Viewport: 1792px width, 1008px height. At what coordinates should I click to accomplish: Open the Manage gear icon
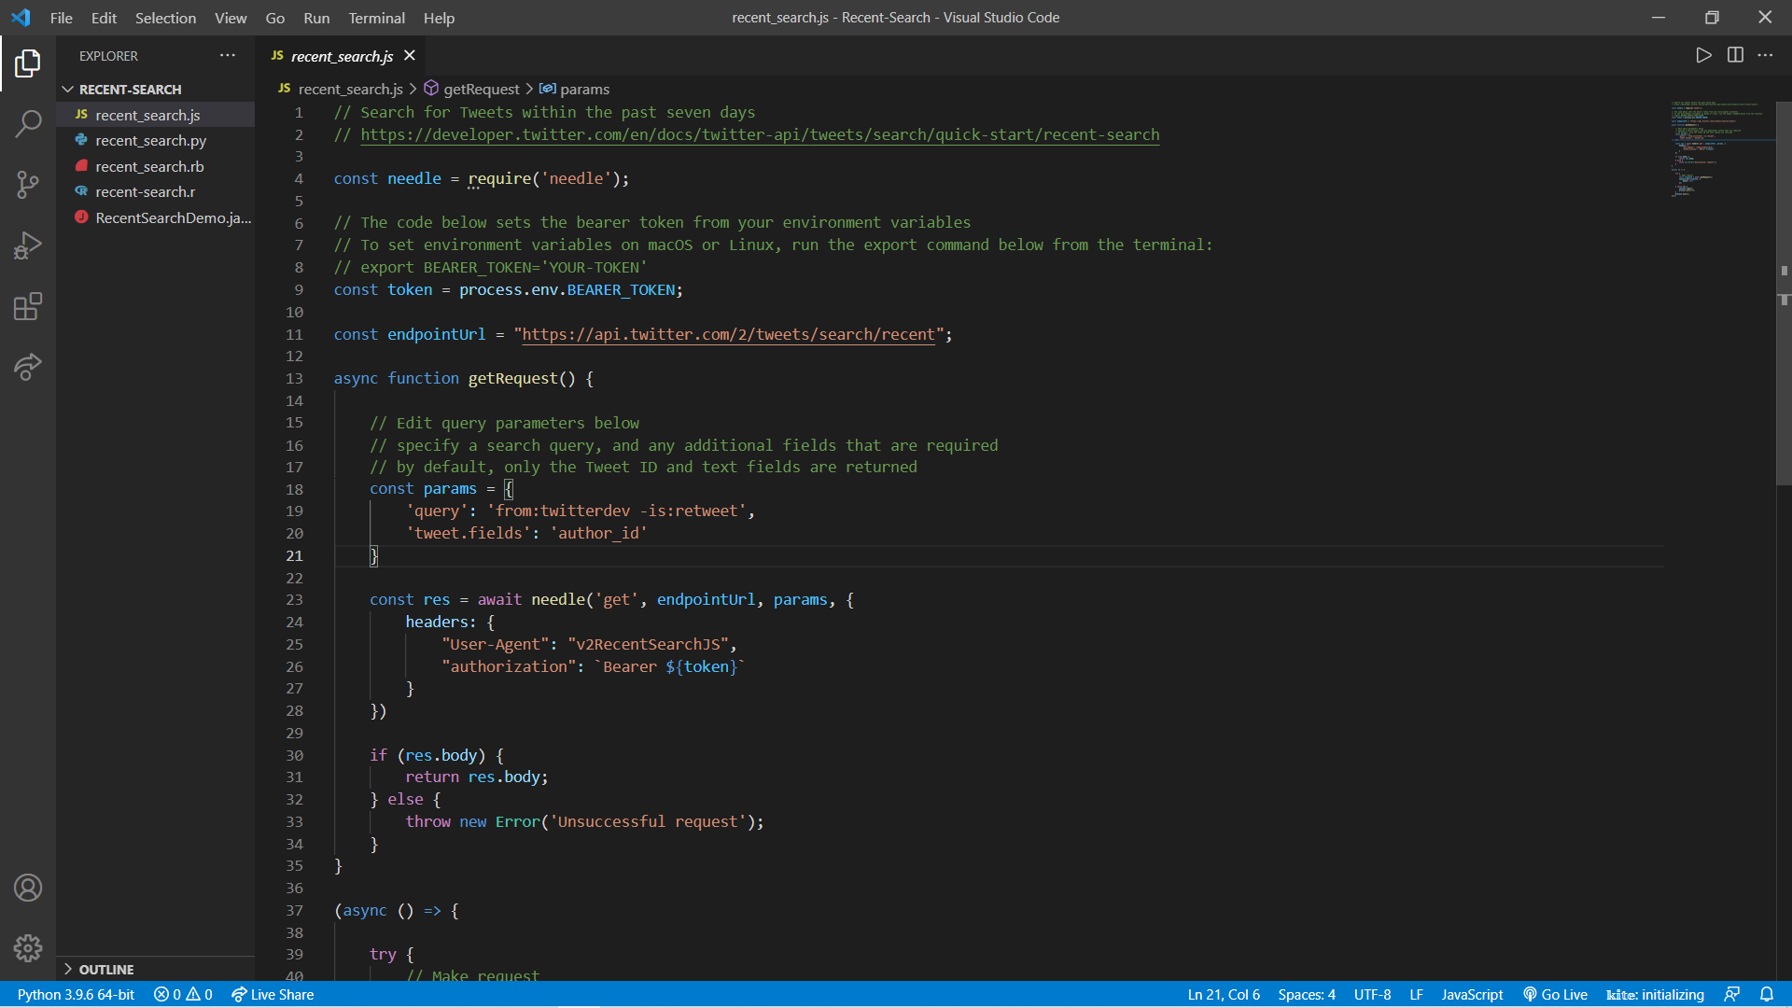(28, 948)
